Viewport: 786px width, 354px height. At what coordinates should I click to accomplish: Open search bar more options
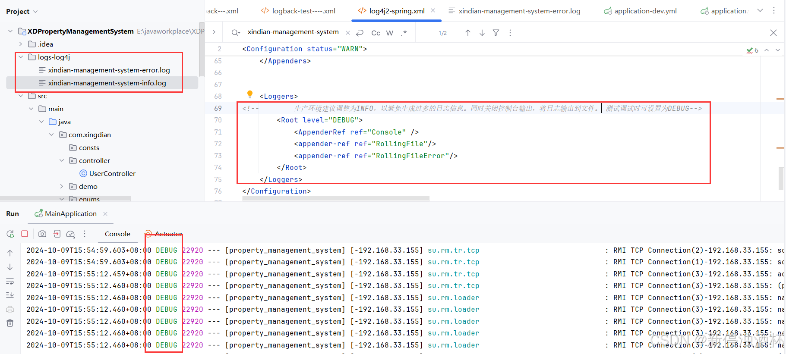510,33
